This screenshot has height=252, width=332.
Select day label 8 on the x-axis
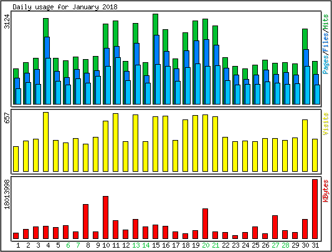click(88, 245)
